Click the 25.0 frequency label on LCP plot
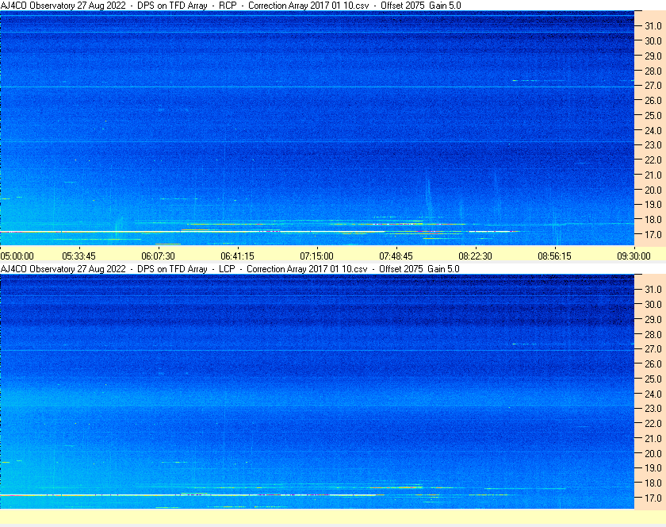This screenshot has width=666, height=527. (x=653, y=379)
